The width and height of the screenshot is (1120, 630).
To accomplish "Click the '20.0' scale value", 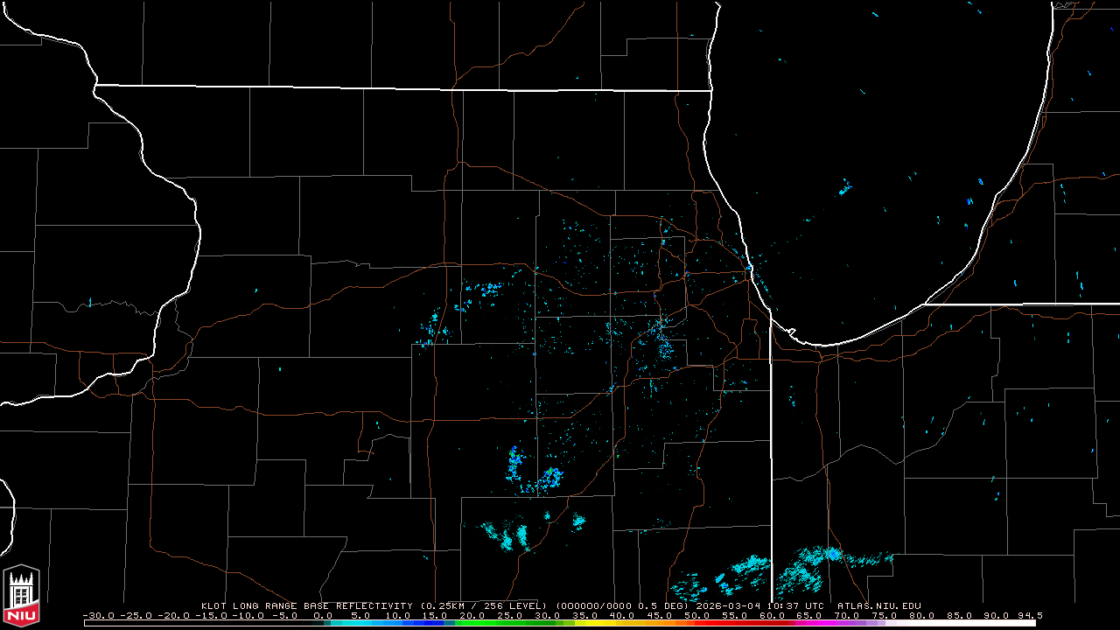I will click(472, 615).
